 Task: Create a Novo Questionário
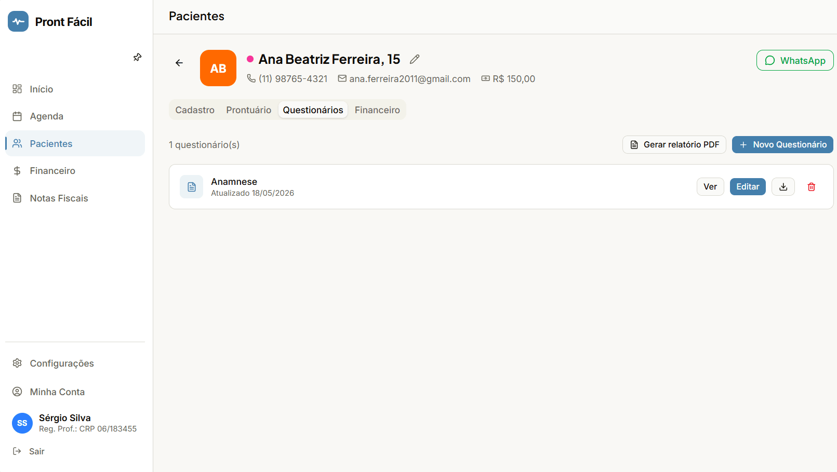(x=782, y=145)
